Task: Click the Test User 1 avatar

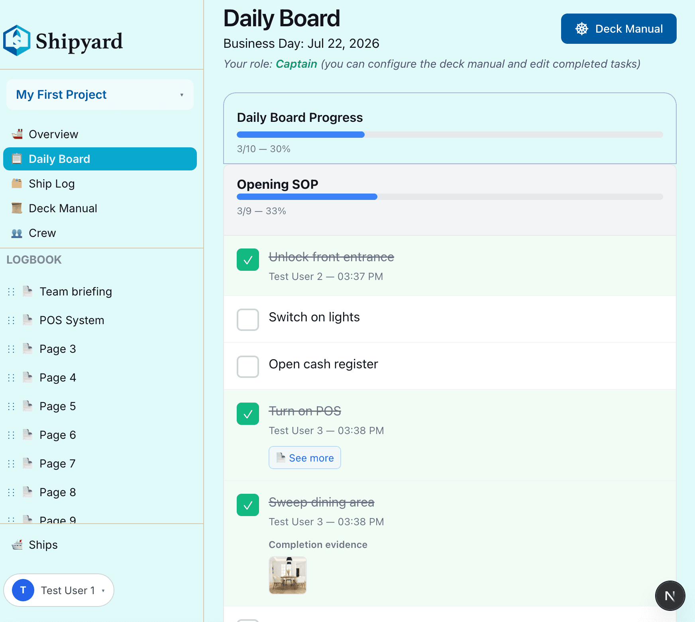Action: click(23, 590)
